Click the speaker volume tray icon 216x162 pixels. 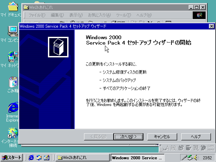tap(196, 158)
